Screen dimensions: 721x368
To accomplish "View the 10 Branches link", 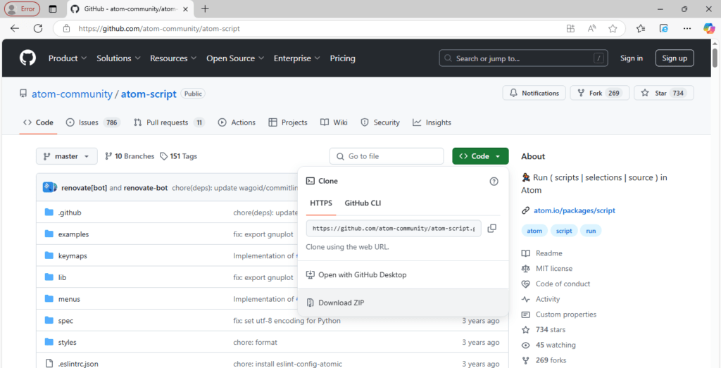I will tap(130, 156).
